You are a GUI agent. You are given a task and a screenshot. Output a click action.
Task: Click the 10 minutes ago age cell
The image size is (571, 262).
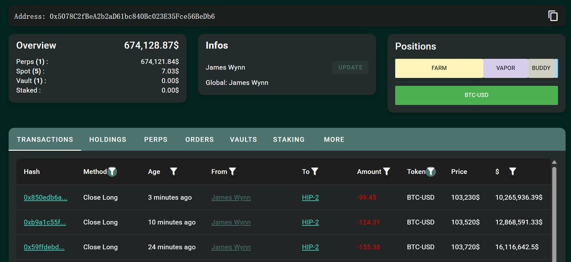click(x=172, y=222)
